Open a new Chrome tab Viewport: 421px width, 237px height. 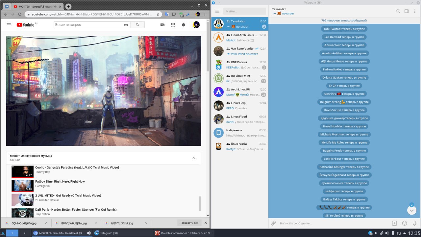[x=68, y=6]
